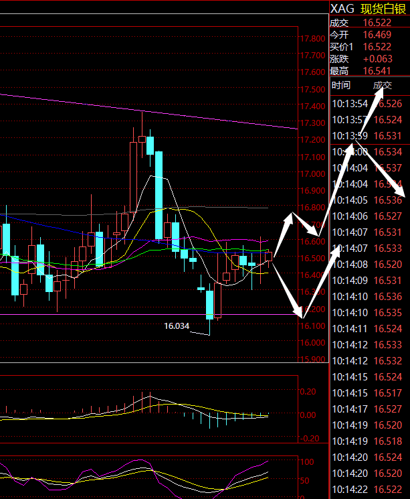The height and width of the screenshot is (499, 410).
Task: Click price 16.520 in the 10:14:08 row
Action: (x=388, y=265)
